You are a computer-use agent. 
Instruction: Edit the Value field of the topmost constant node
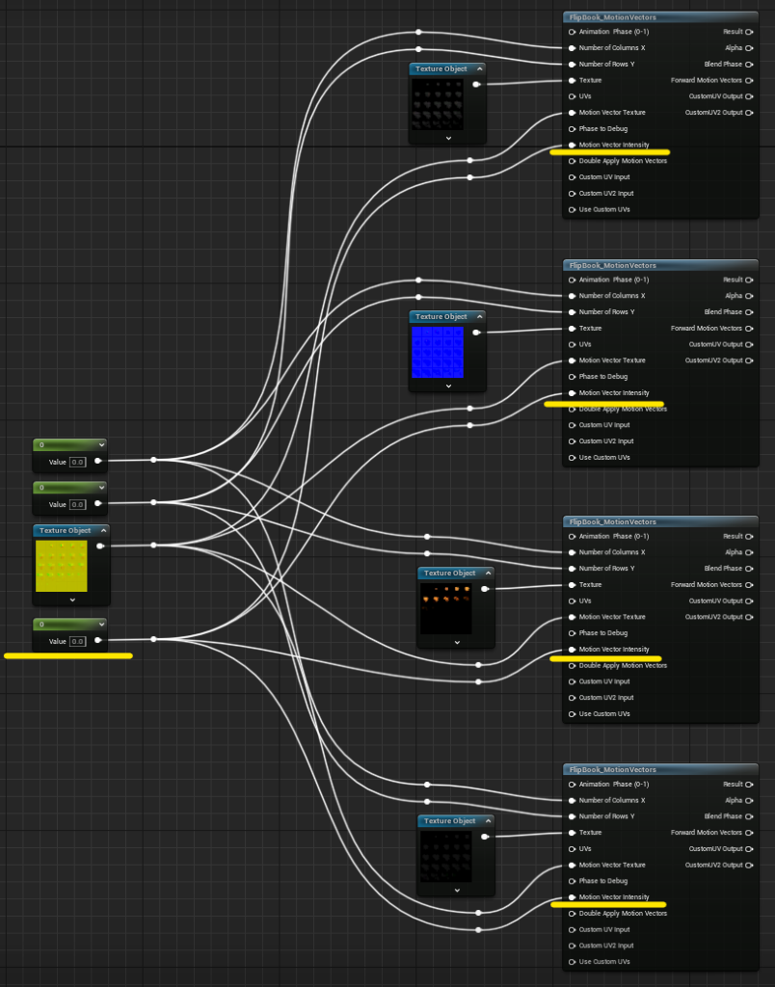pyautogui.click(x=77, y=462)
